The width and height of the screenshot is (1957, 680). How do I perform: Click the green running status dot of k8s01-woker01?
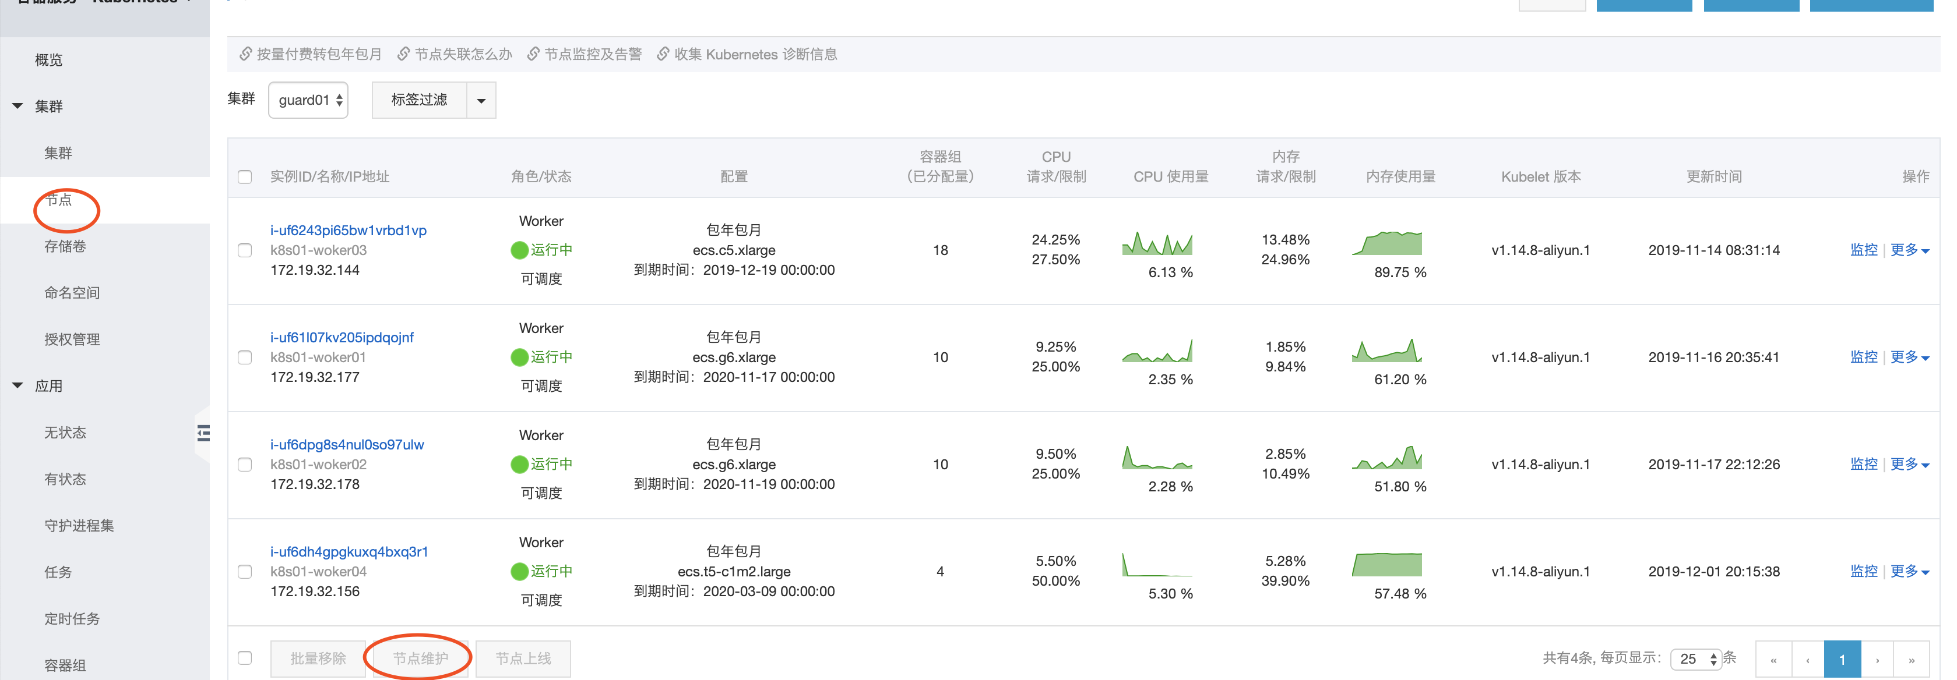tap(520, 357)
